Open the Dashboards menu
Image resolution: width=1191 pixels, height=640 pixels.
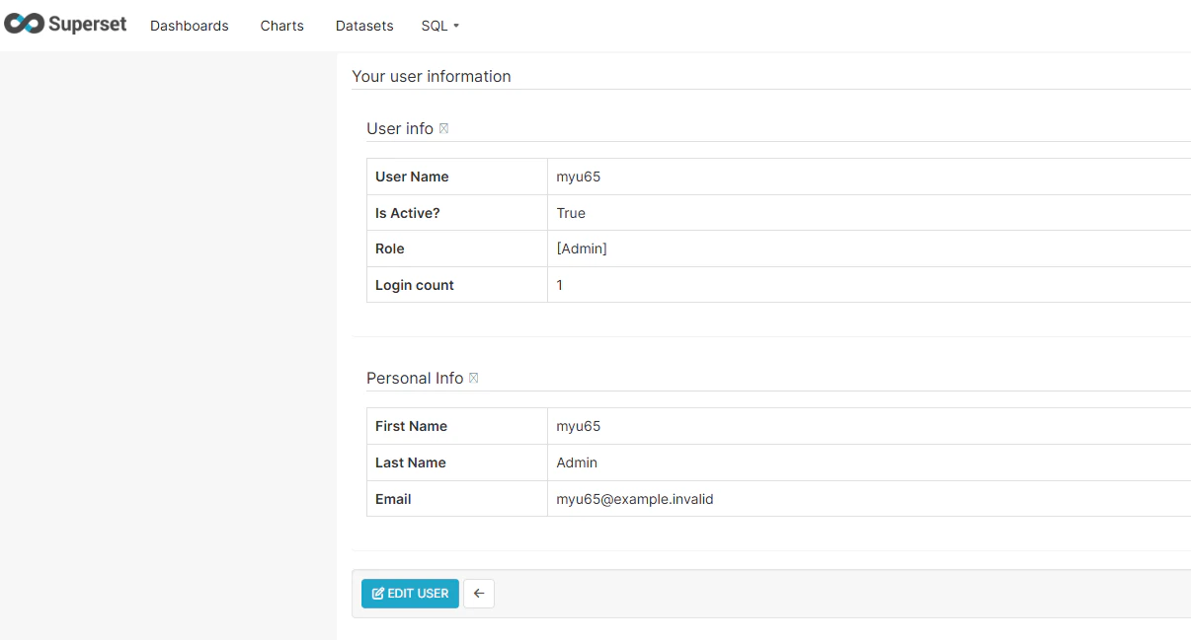pyautogui.click(x=190, y=26)
